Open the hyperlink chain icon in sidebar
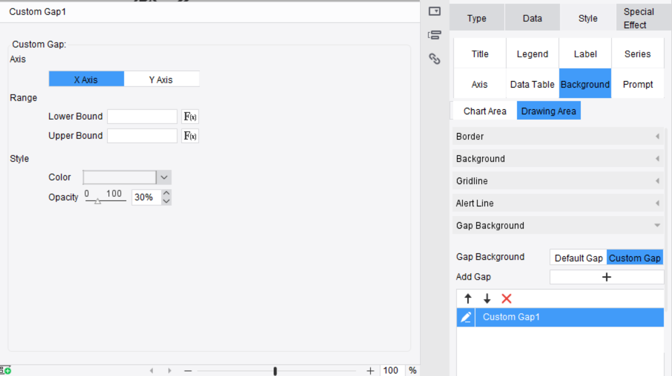Viewport: 672px width, 376px height. coord(435,59)
